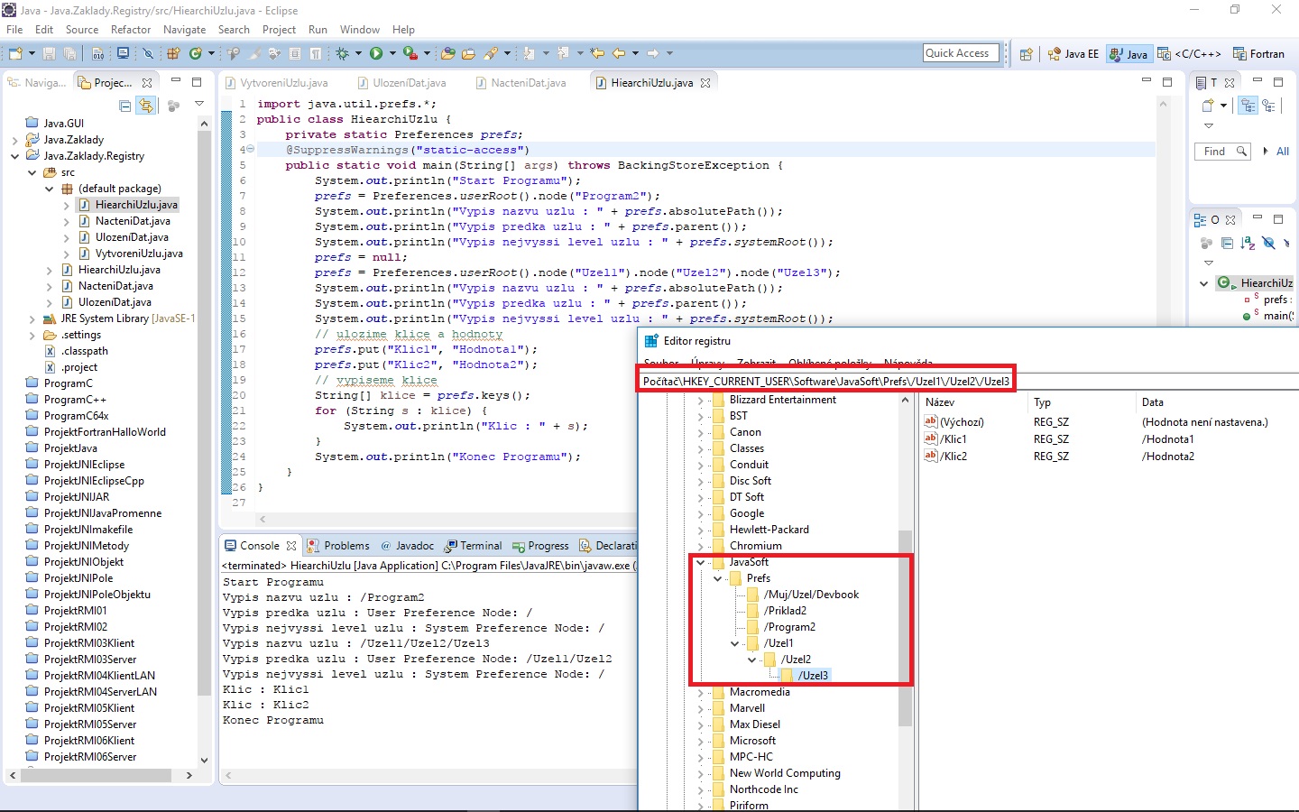
Task: Toggle Link with Editor in Project Explorer
Action: point(145,106)
